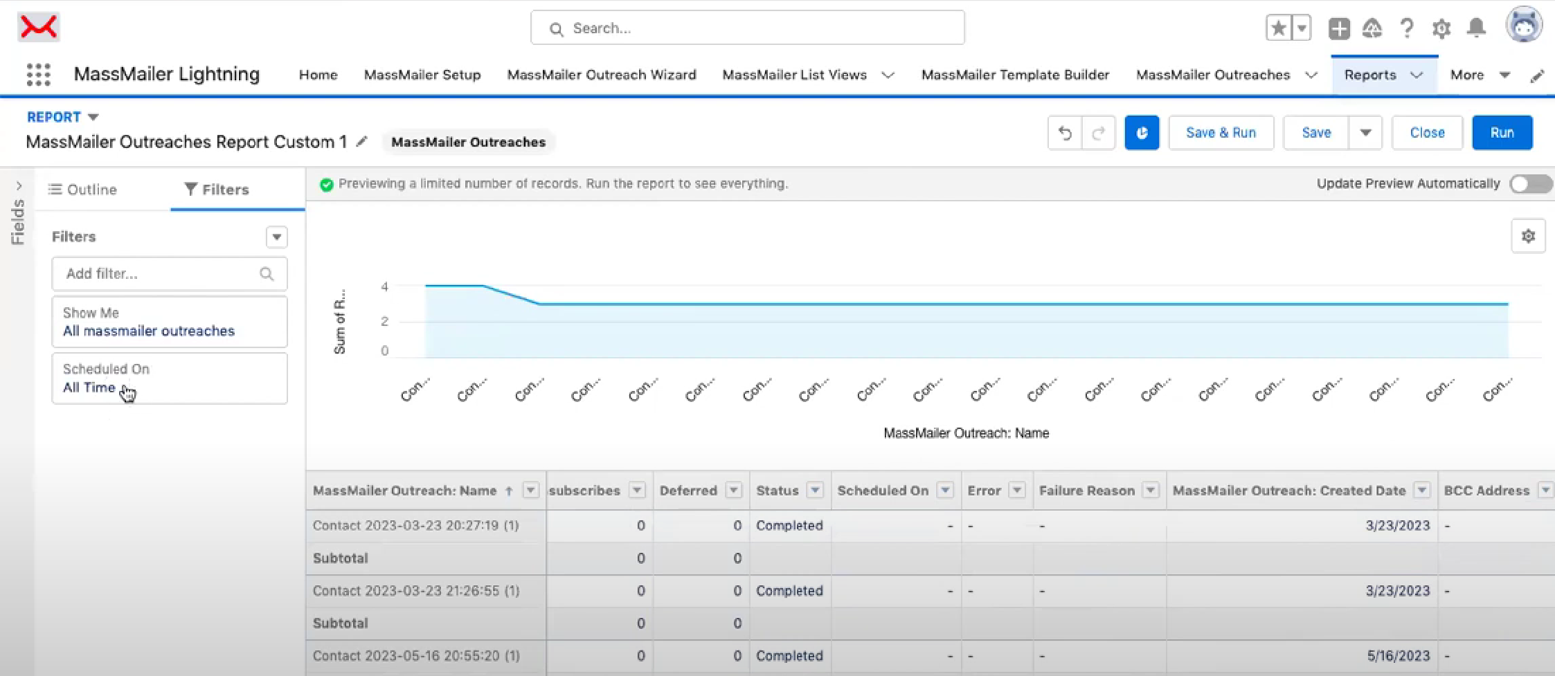Open the Status column menu arrow

point(816,491)
